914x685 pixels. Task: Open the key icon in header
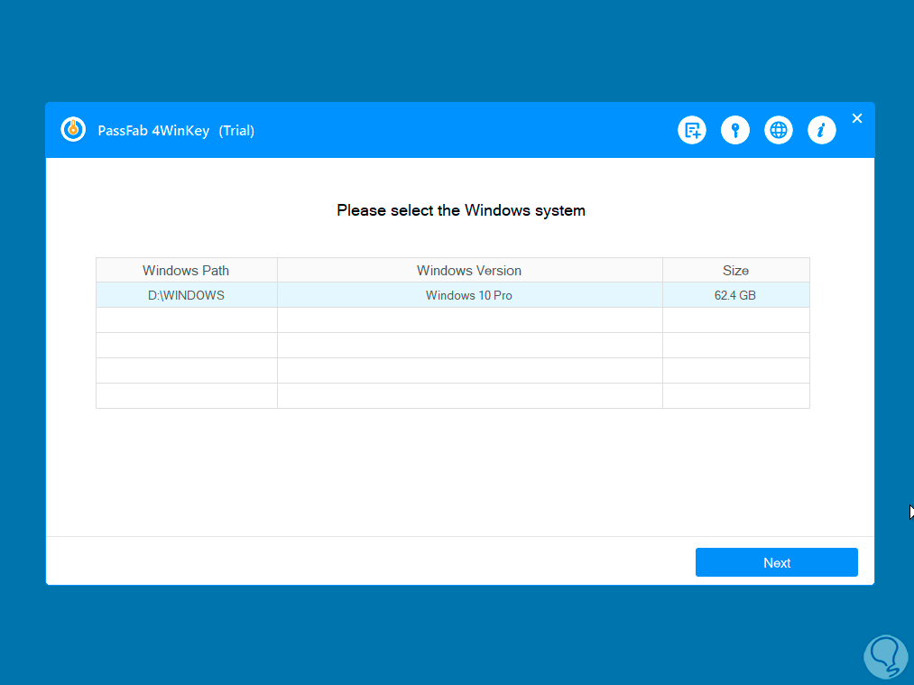click(735, 130)
